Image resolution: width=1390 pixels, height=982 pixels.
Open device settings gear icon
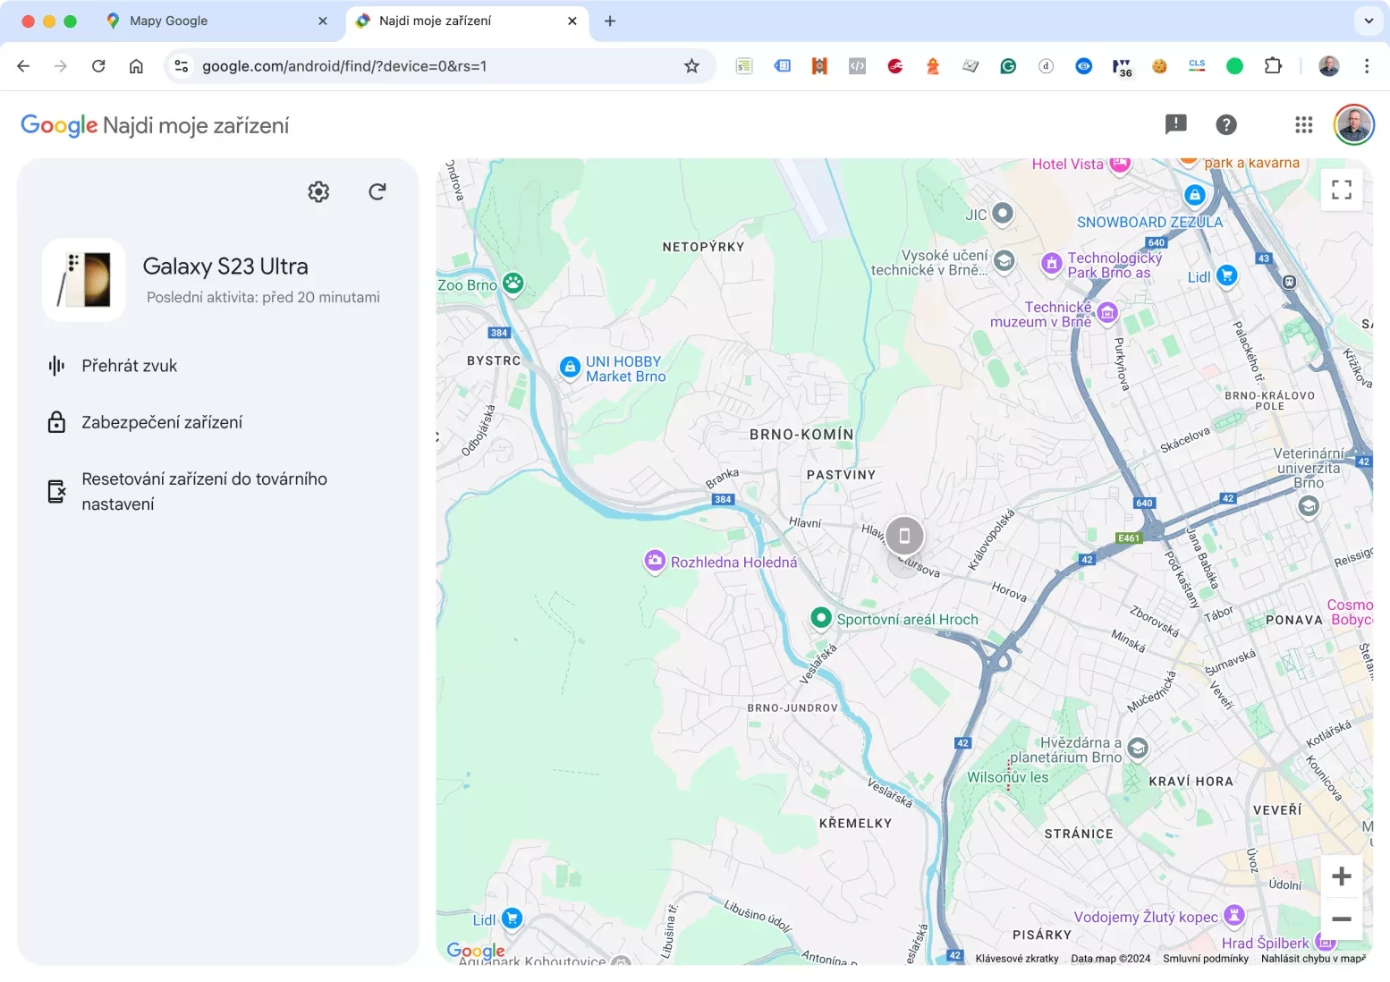[x=318, y=191]
